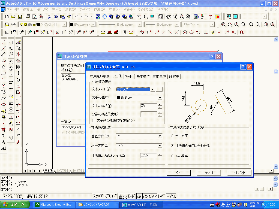
Task: Open the 文字の色 ByBlock dropdown
Action: coord(160,98)
